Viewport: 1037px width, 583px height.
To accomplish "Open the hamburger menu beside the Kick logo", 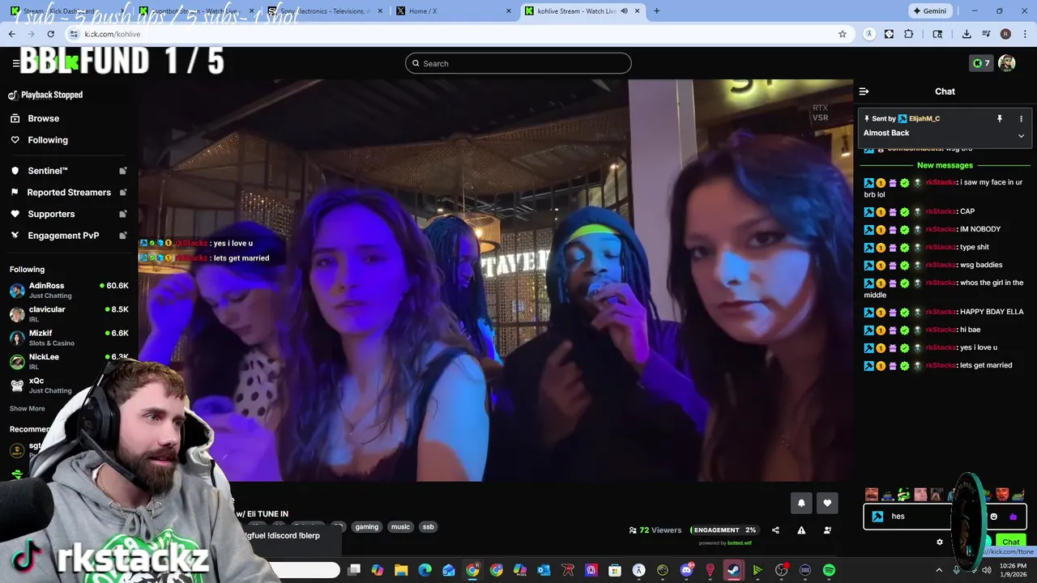I will pos(15,63).
